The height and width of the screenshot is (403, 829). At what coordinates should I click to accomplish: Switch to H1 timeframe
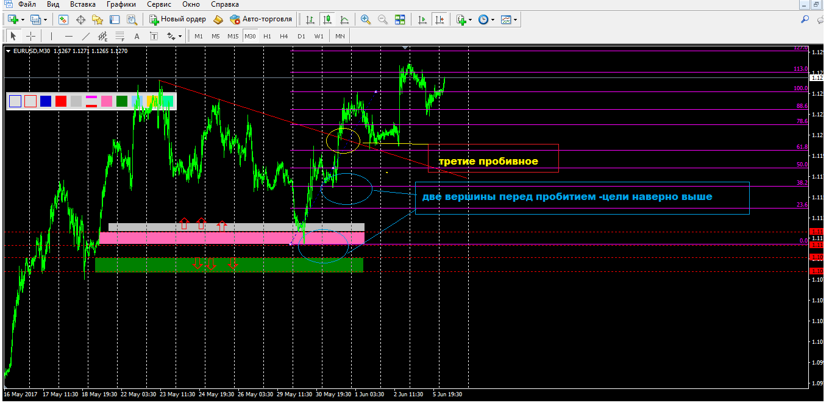pyautogui.click(x=267, y=36)
